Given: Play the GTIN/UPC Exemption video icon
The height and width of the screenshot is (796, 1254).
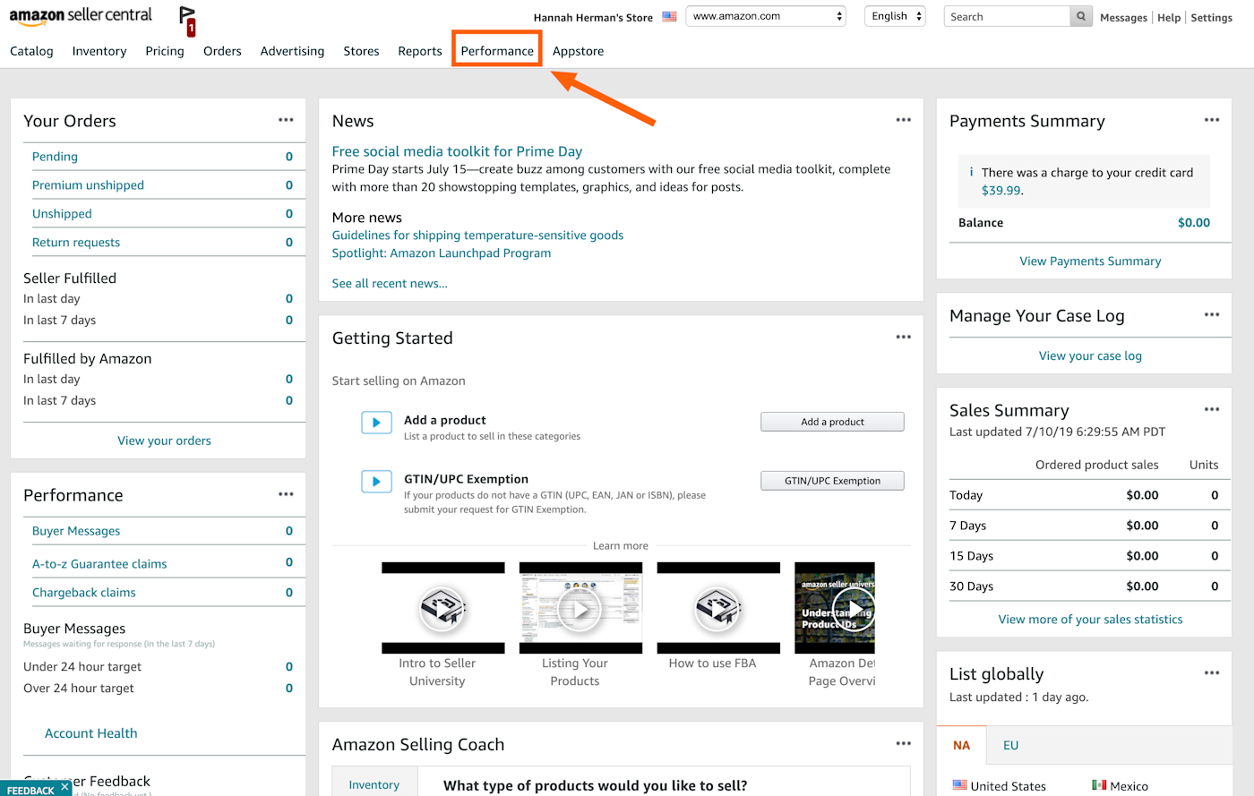Looking at the screenshot, I should [x=376, y=482].
